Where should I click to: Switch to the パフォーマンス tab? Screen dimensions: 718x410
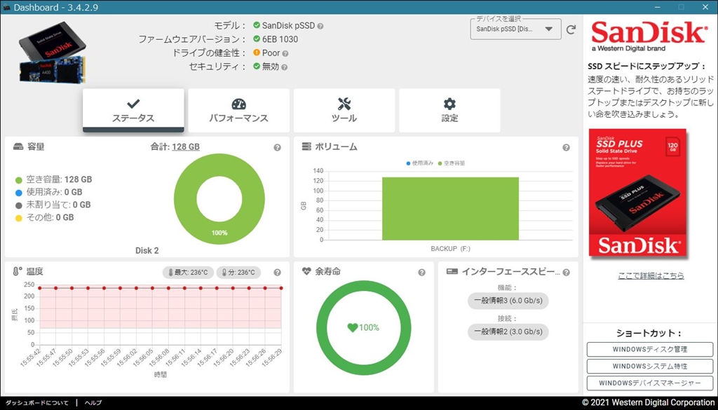(238, 110)
